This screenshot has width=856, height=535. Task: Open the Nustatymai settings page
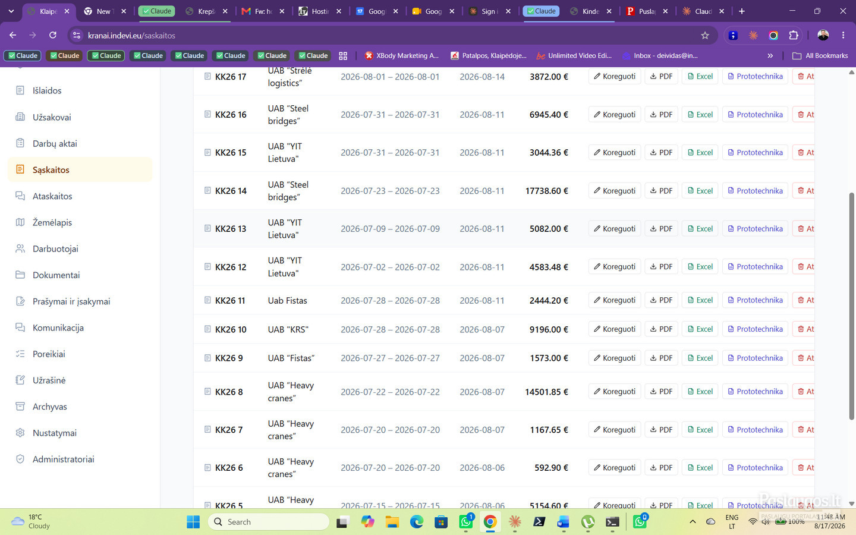point(80,433)
